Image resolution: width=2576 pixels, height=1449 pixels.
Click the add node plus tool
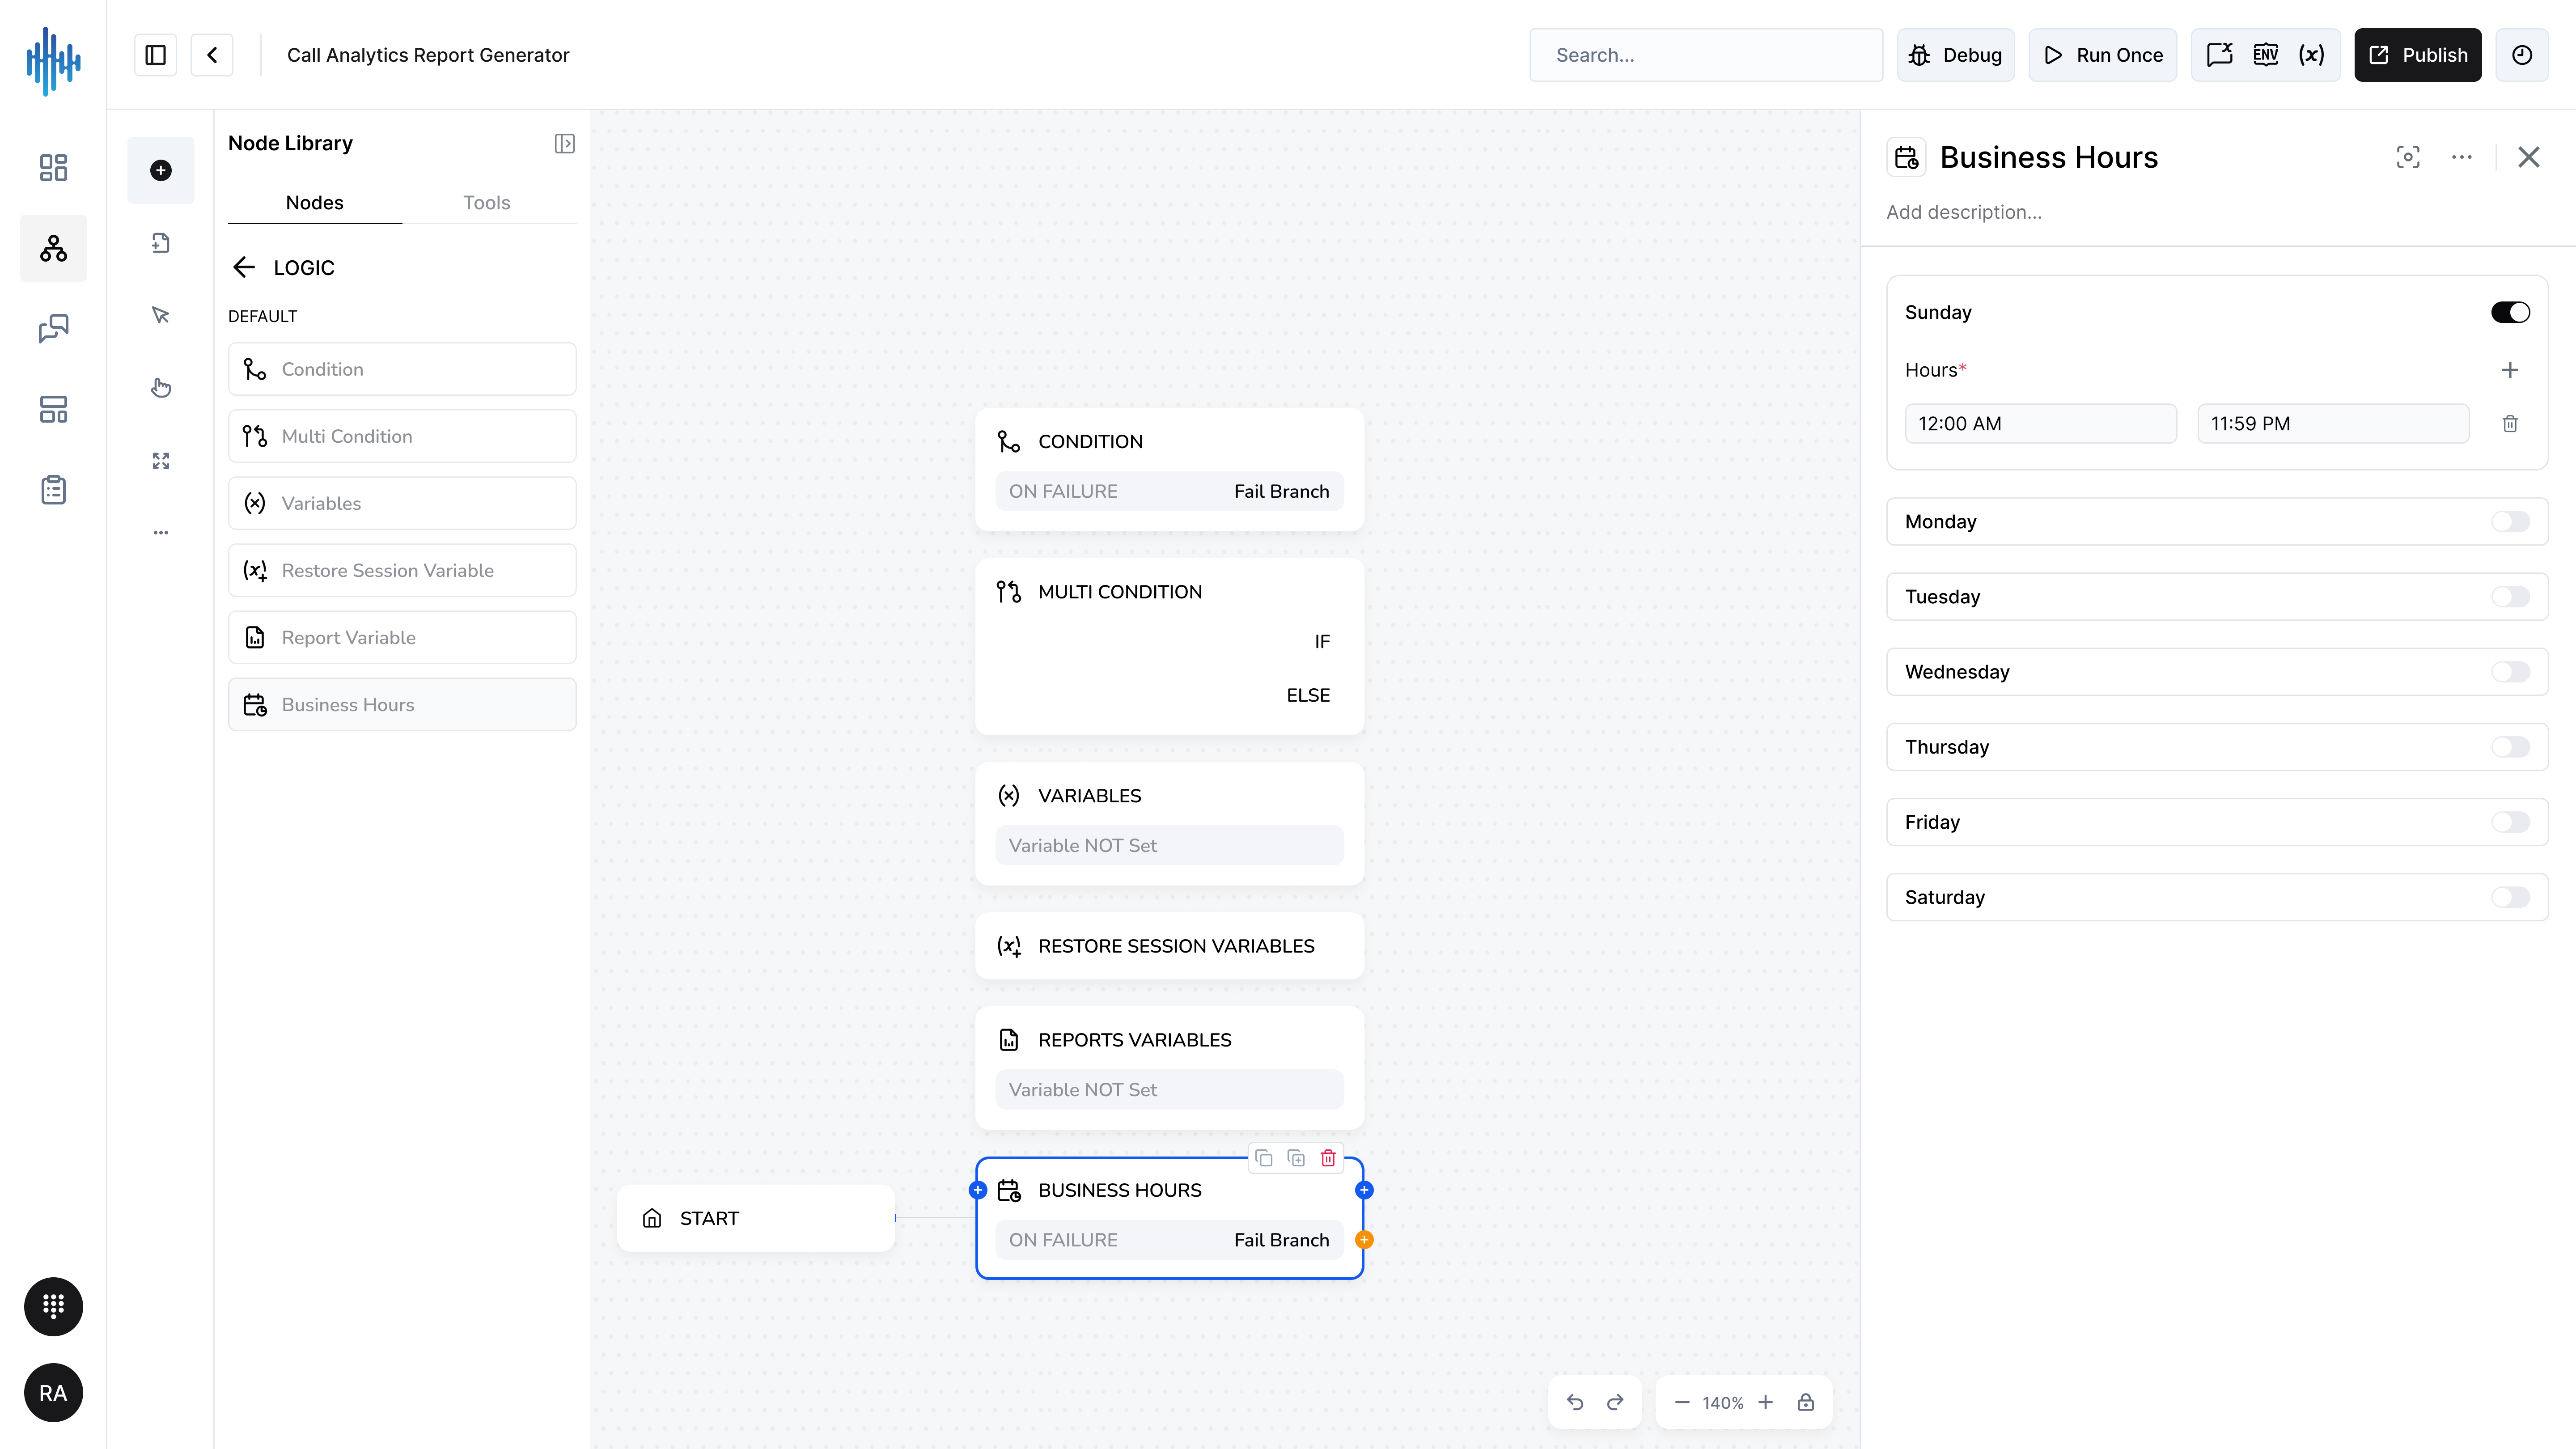[161, 170]
